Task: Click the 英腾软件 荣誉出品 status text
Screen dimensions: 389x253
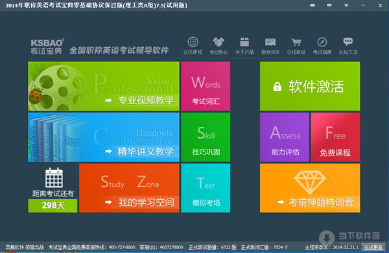Action: click(x=25, y=247)
